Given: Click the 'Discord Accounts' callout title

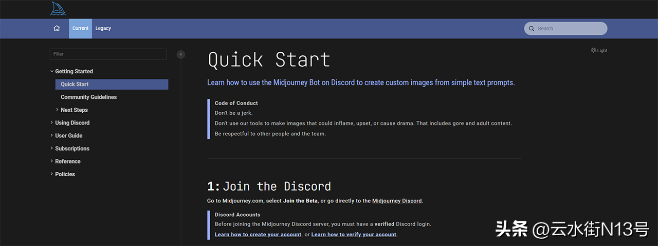Looking at the screenshot, I should point(237,215).
